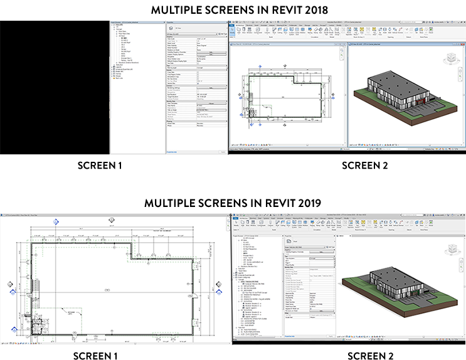Select the Room Separator tool in Revit 2018

[349, 31]
